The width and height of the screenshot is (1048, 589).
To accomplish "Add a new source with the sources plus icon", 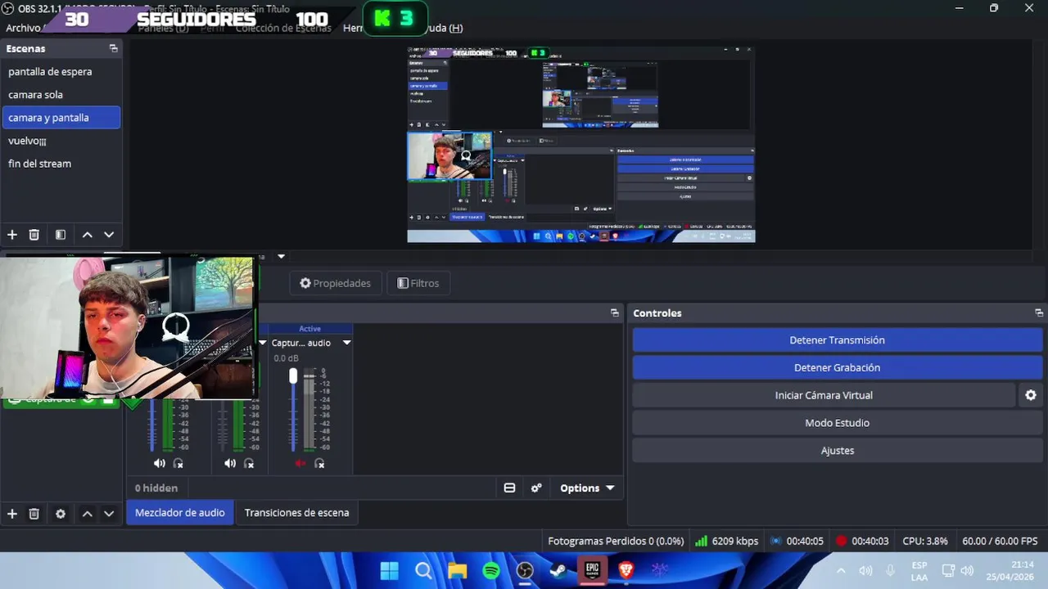I will (x=12, y=514).
